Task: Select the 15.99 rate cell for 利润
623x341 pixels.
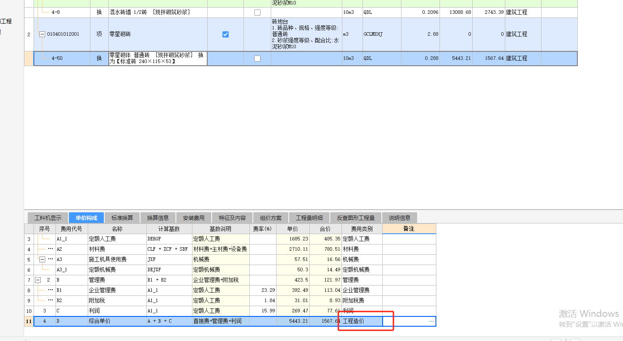Action: point(263,311)
